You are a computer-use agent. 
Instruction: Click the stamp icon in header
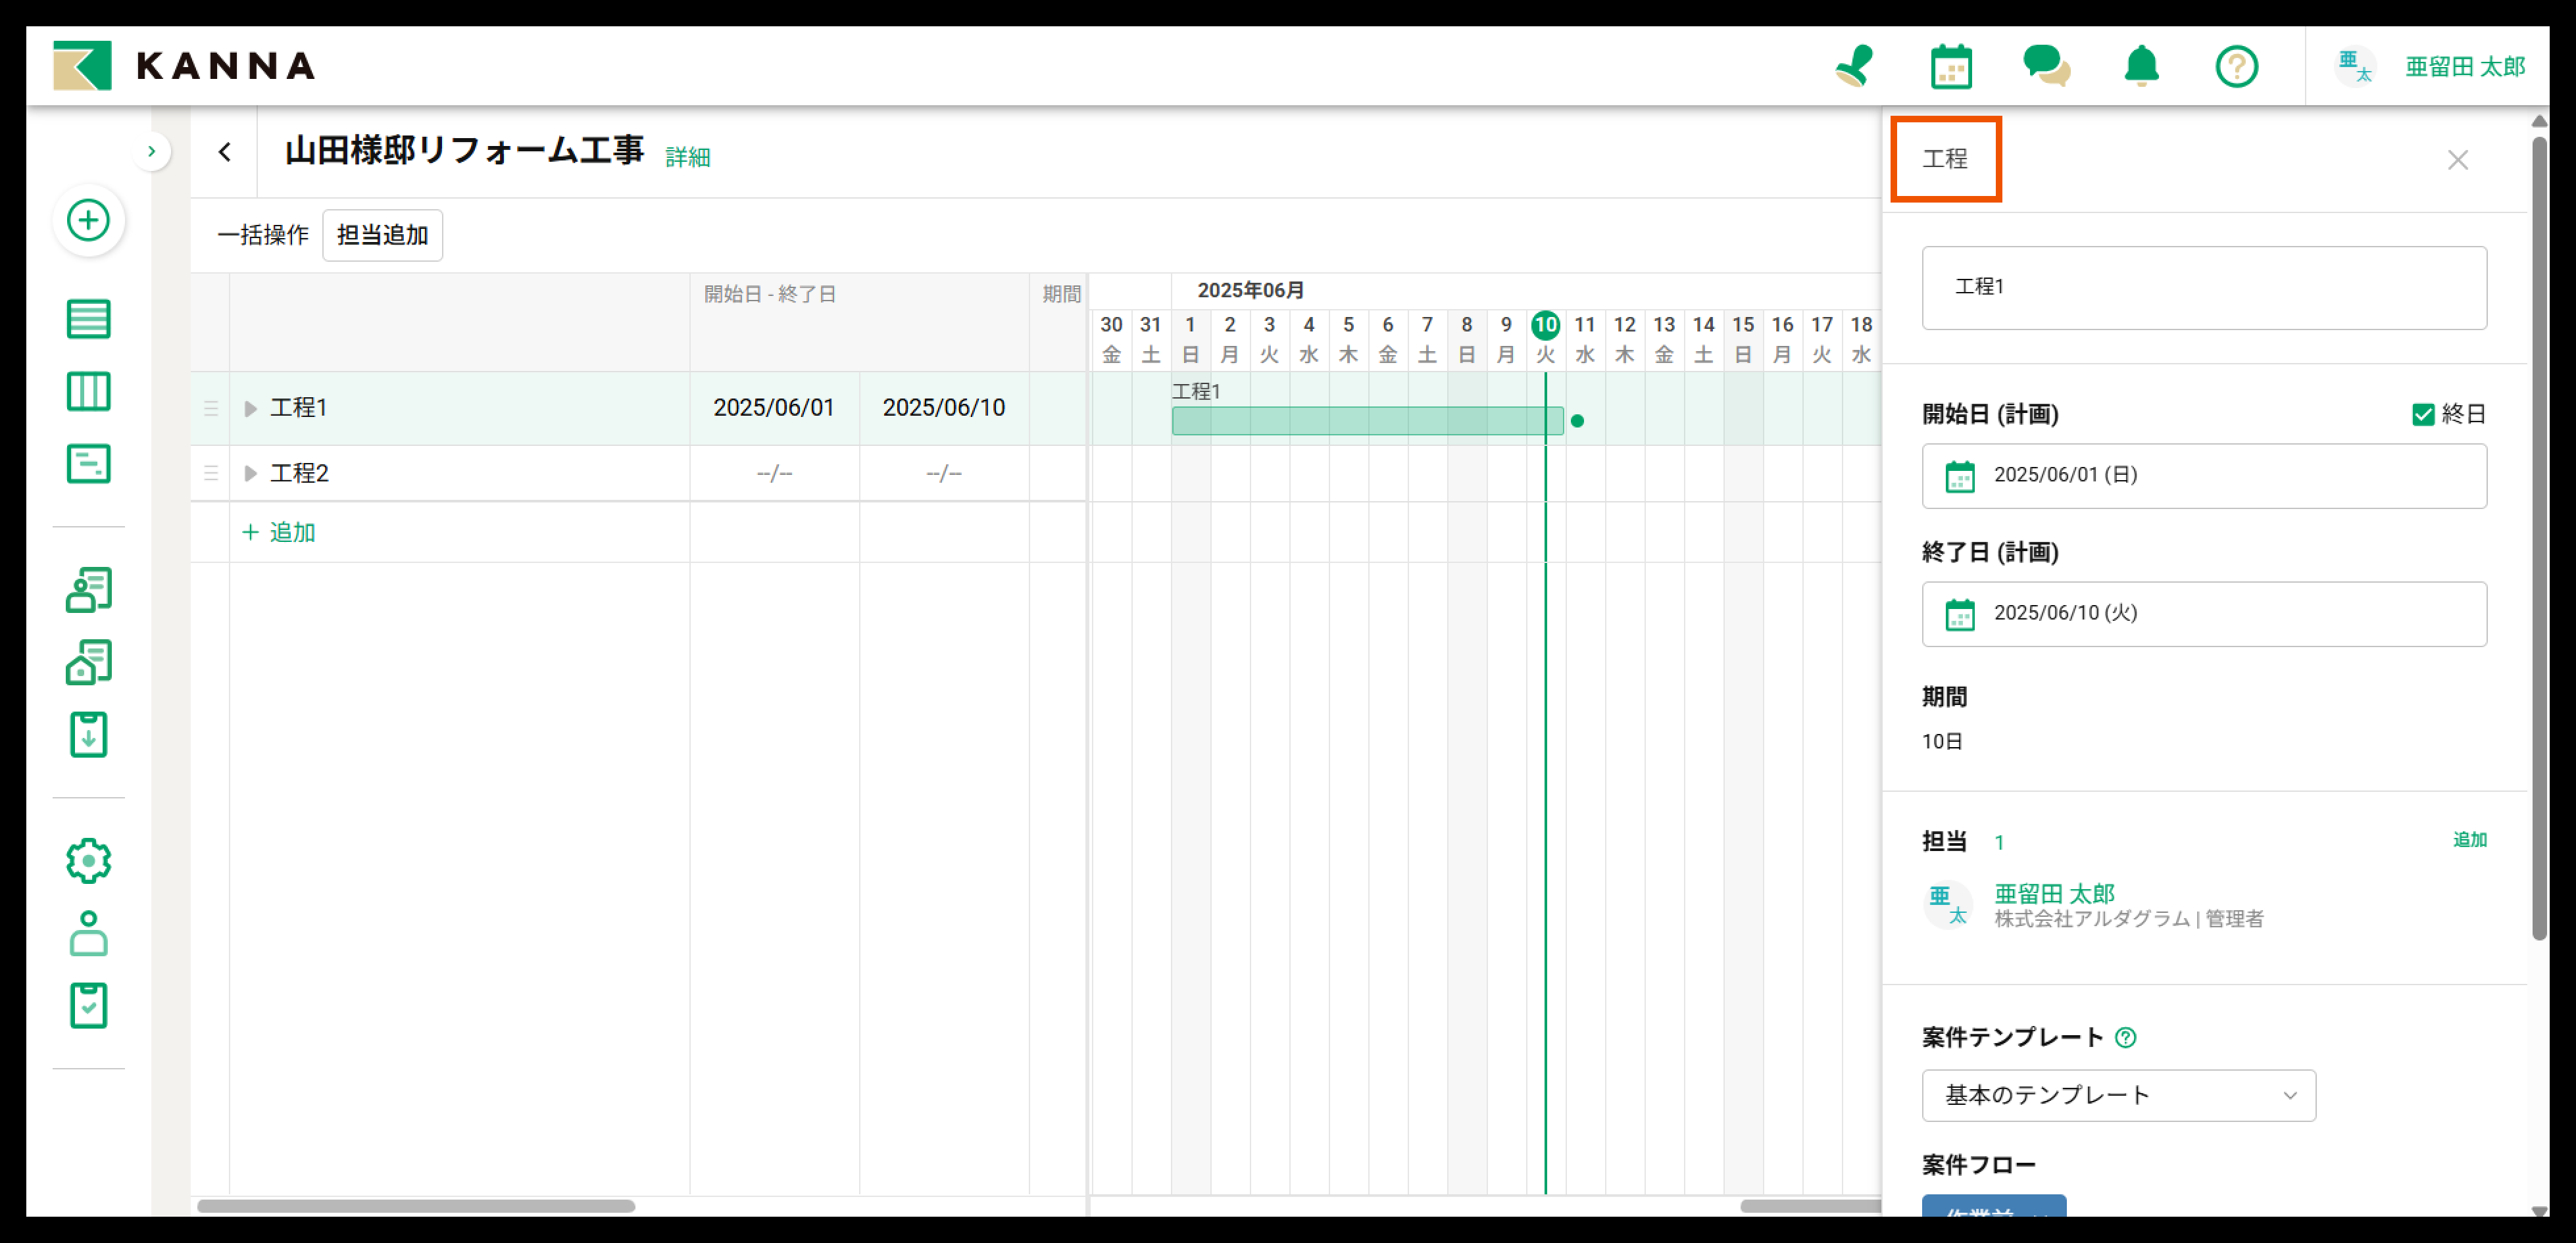(x=1854, y=67)
